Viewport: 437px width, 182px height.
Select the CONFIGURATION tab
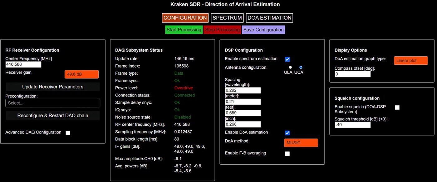[x=185, y=18]
